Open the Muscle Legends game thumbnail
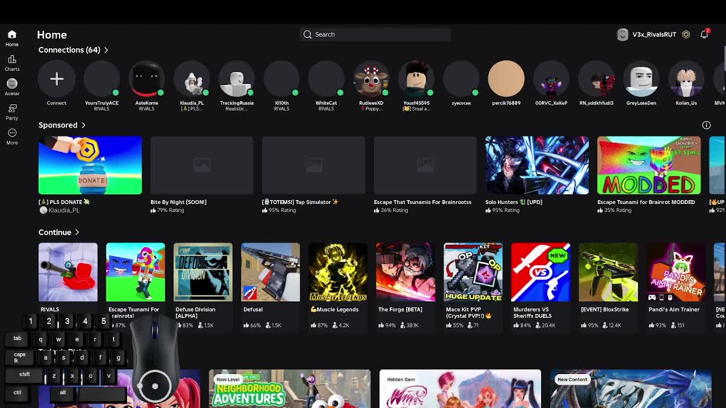 (338, 273)
